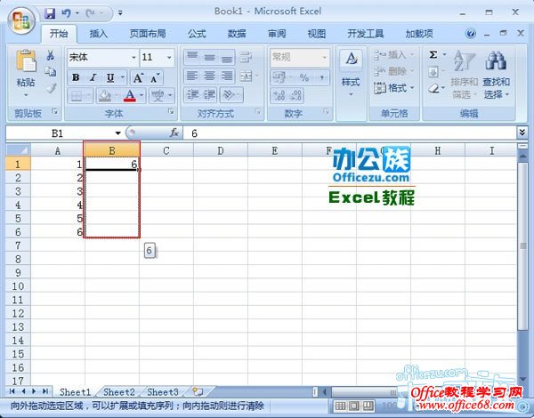Open the Sheet2 worksheet tab

[119, 392]
